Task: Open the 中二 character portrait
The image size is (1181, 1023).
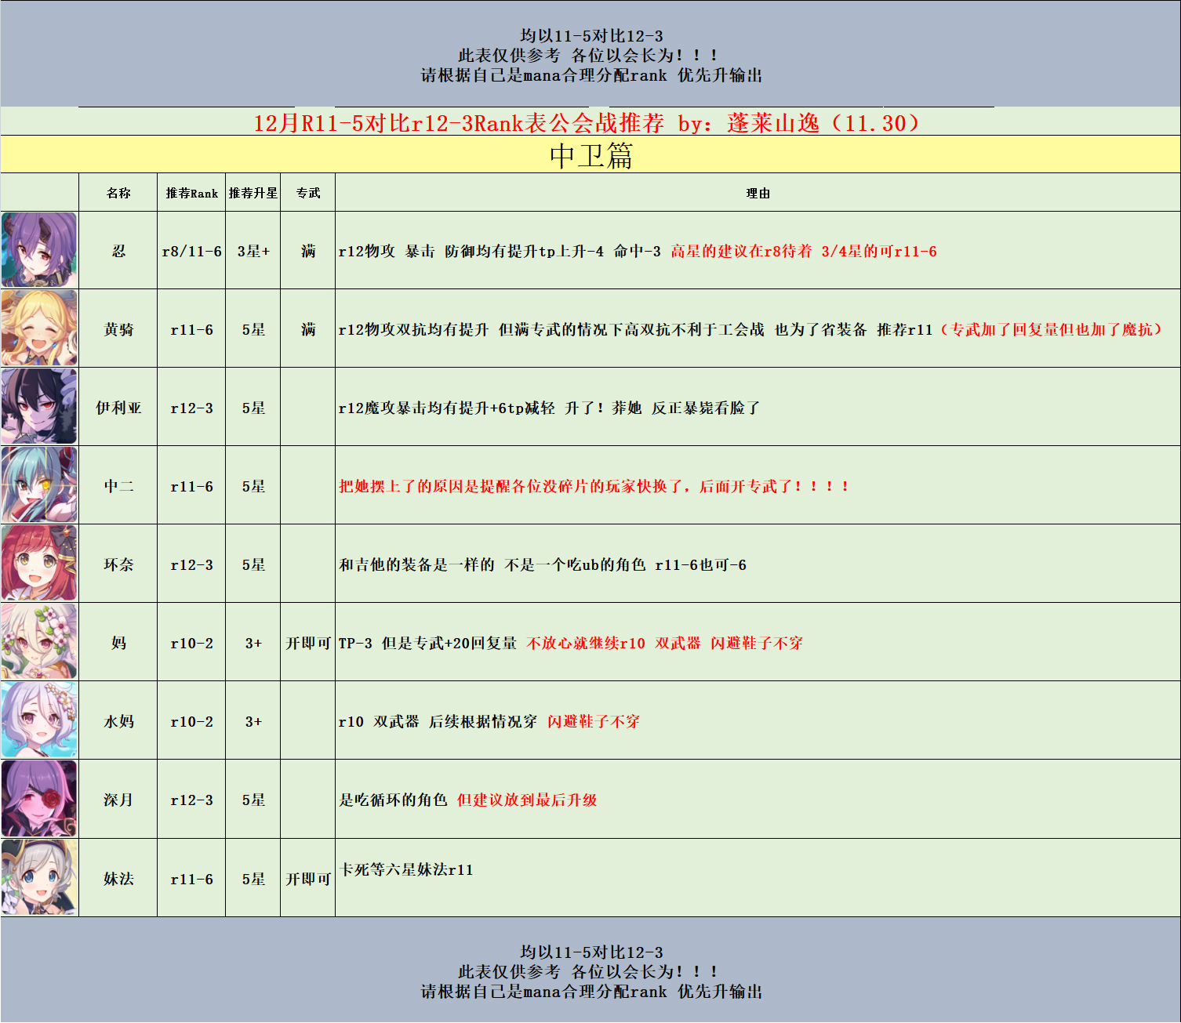Action: pos(39,485)
